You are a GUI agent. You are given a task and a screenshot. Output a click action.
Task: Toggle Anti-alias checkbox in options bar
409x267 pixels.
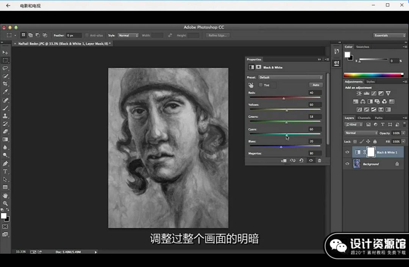coord(87,36)
